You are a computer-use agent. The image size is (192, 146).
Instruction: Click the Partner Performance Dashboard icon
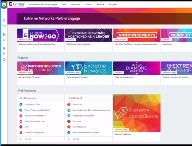pos(21,110)
